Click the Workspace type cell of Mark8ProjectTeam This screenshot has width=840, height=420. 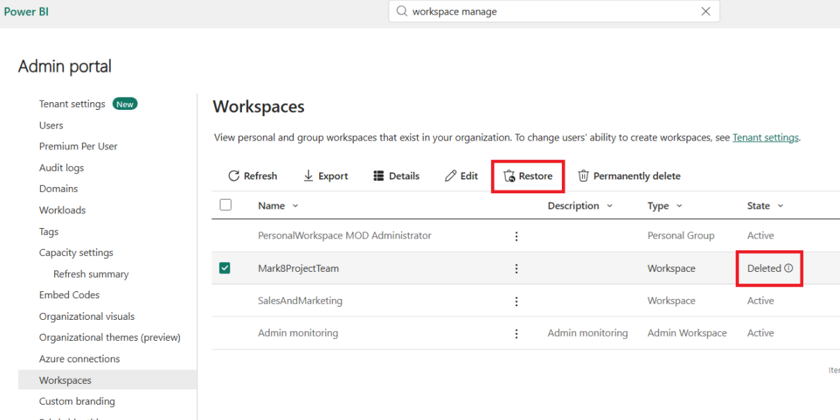671,268
